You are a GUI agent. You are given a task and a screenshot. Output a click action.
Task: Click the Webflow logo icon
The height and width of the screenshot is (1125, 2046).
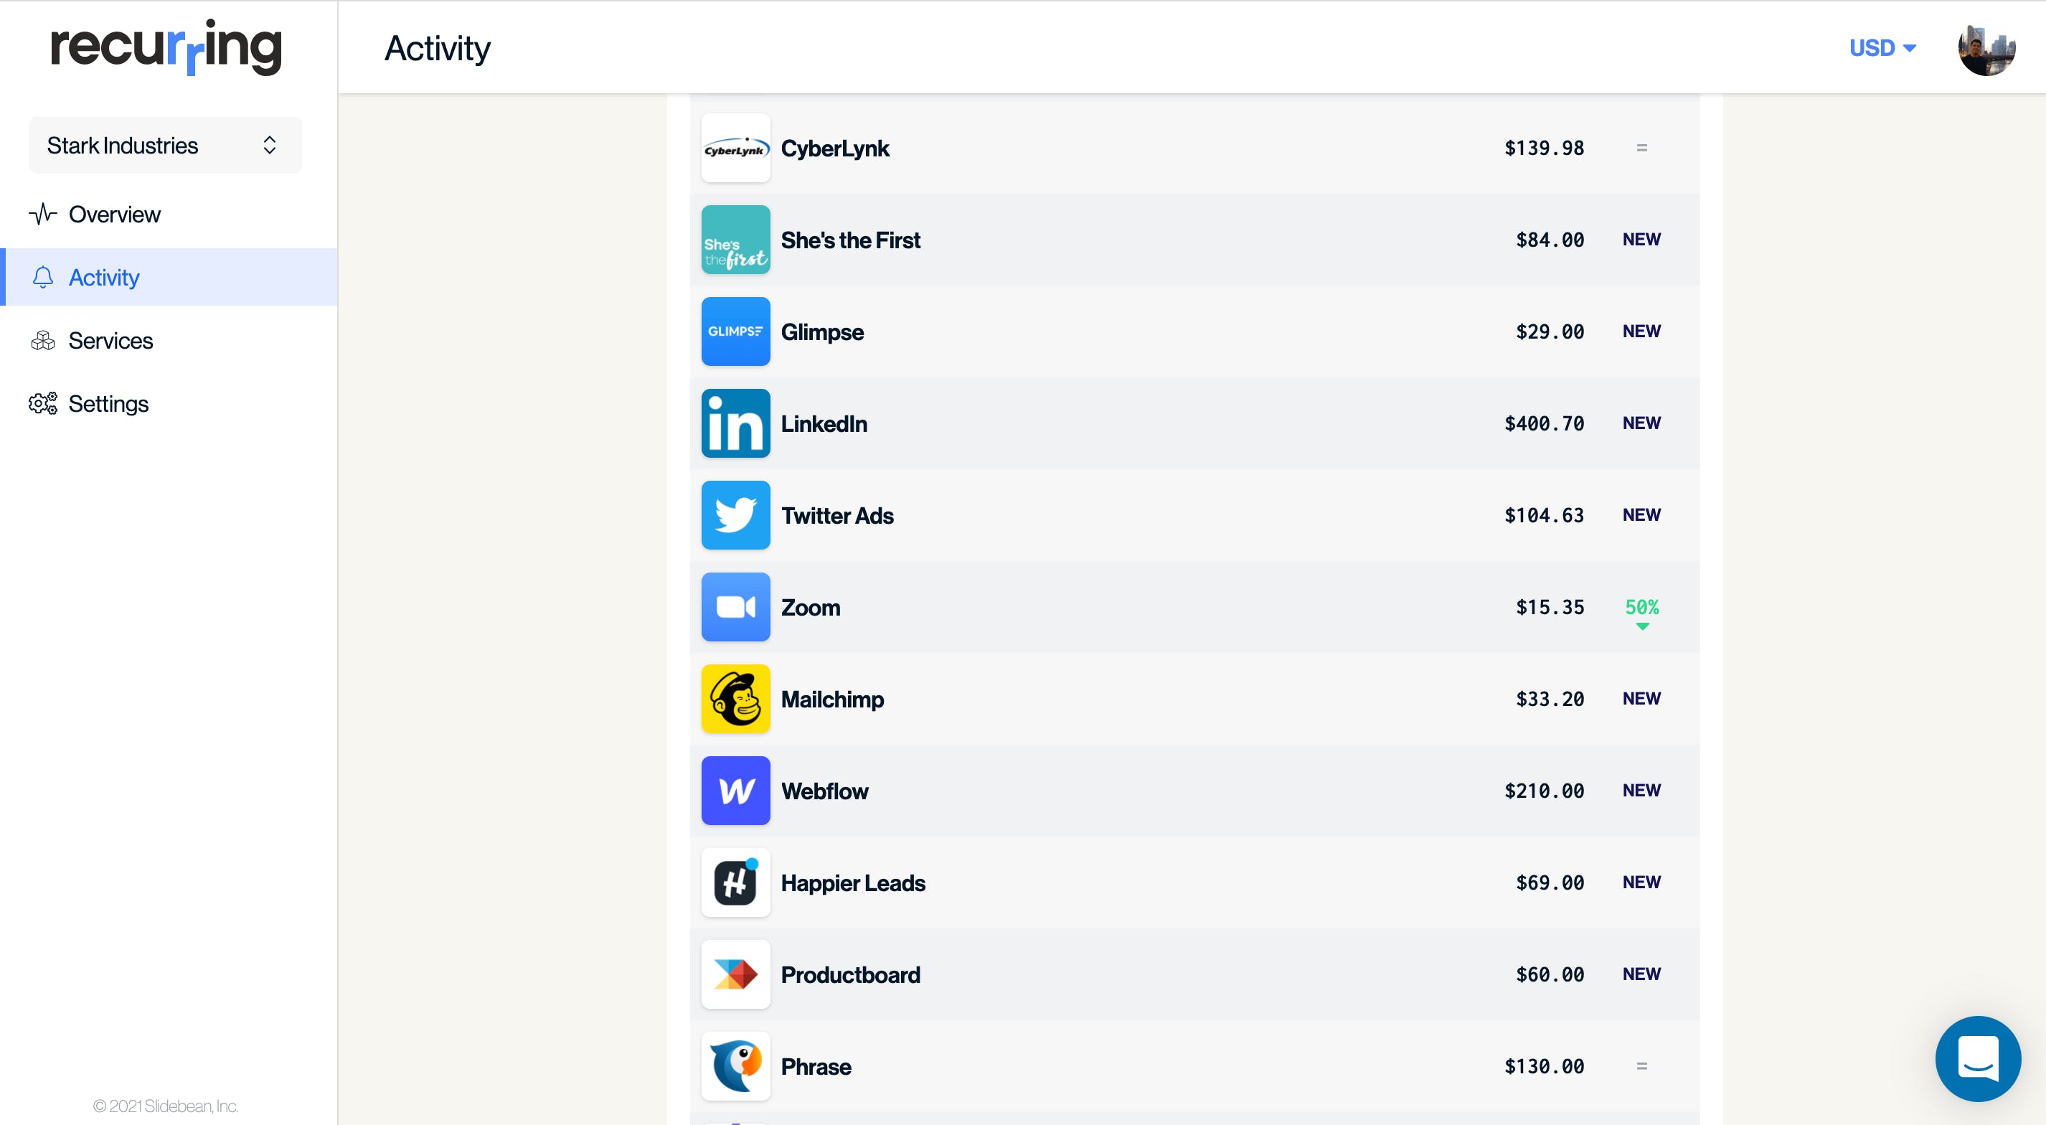pos(735,791)
